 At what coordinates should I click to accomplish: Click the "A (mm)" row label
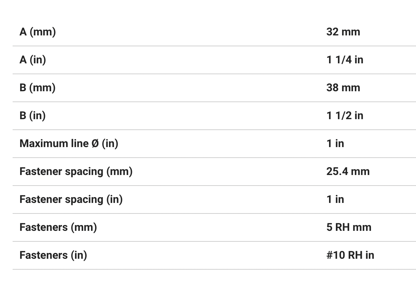click(x=38, y=32)
